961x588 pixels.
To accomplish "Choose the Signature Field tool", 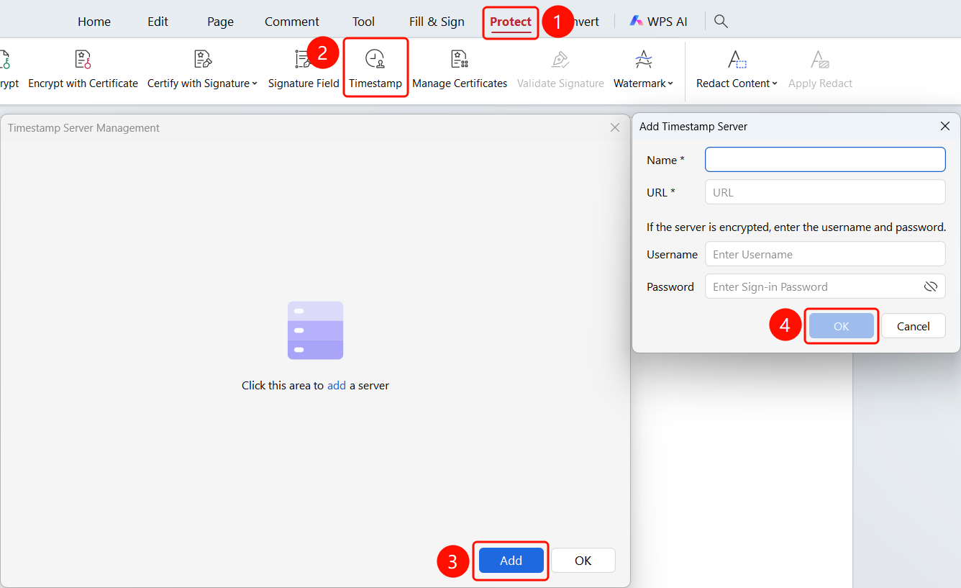I will click(x=304, y=69).
